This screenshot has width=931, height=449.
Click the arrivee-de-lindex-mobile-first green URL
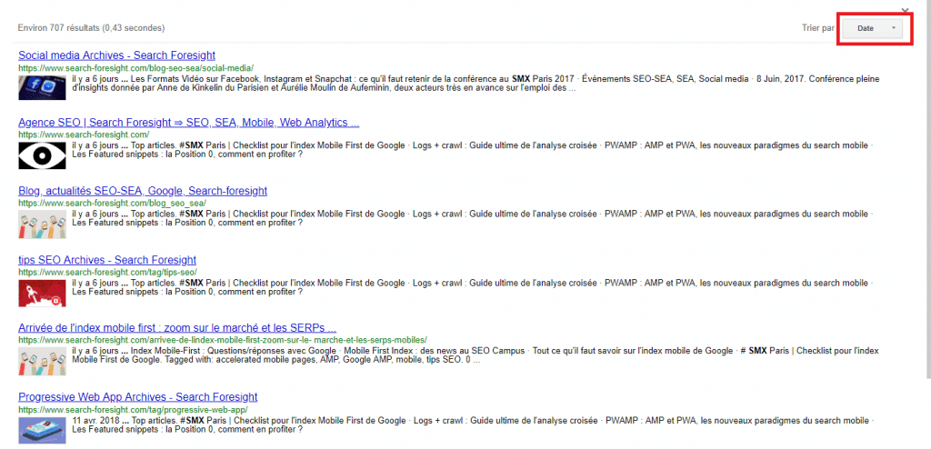tap(223, 340)
